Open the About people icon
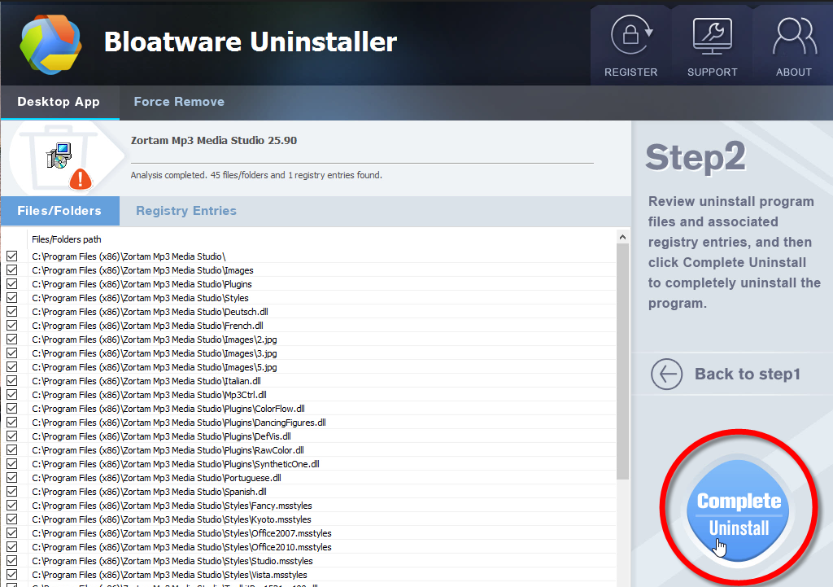The height and width of the screenshot is (587, 833). pos(794,36)
